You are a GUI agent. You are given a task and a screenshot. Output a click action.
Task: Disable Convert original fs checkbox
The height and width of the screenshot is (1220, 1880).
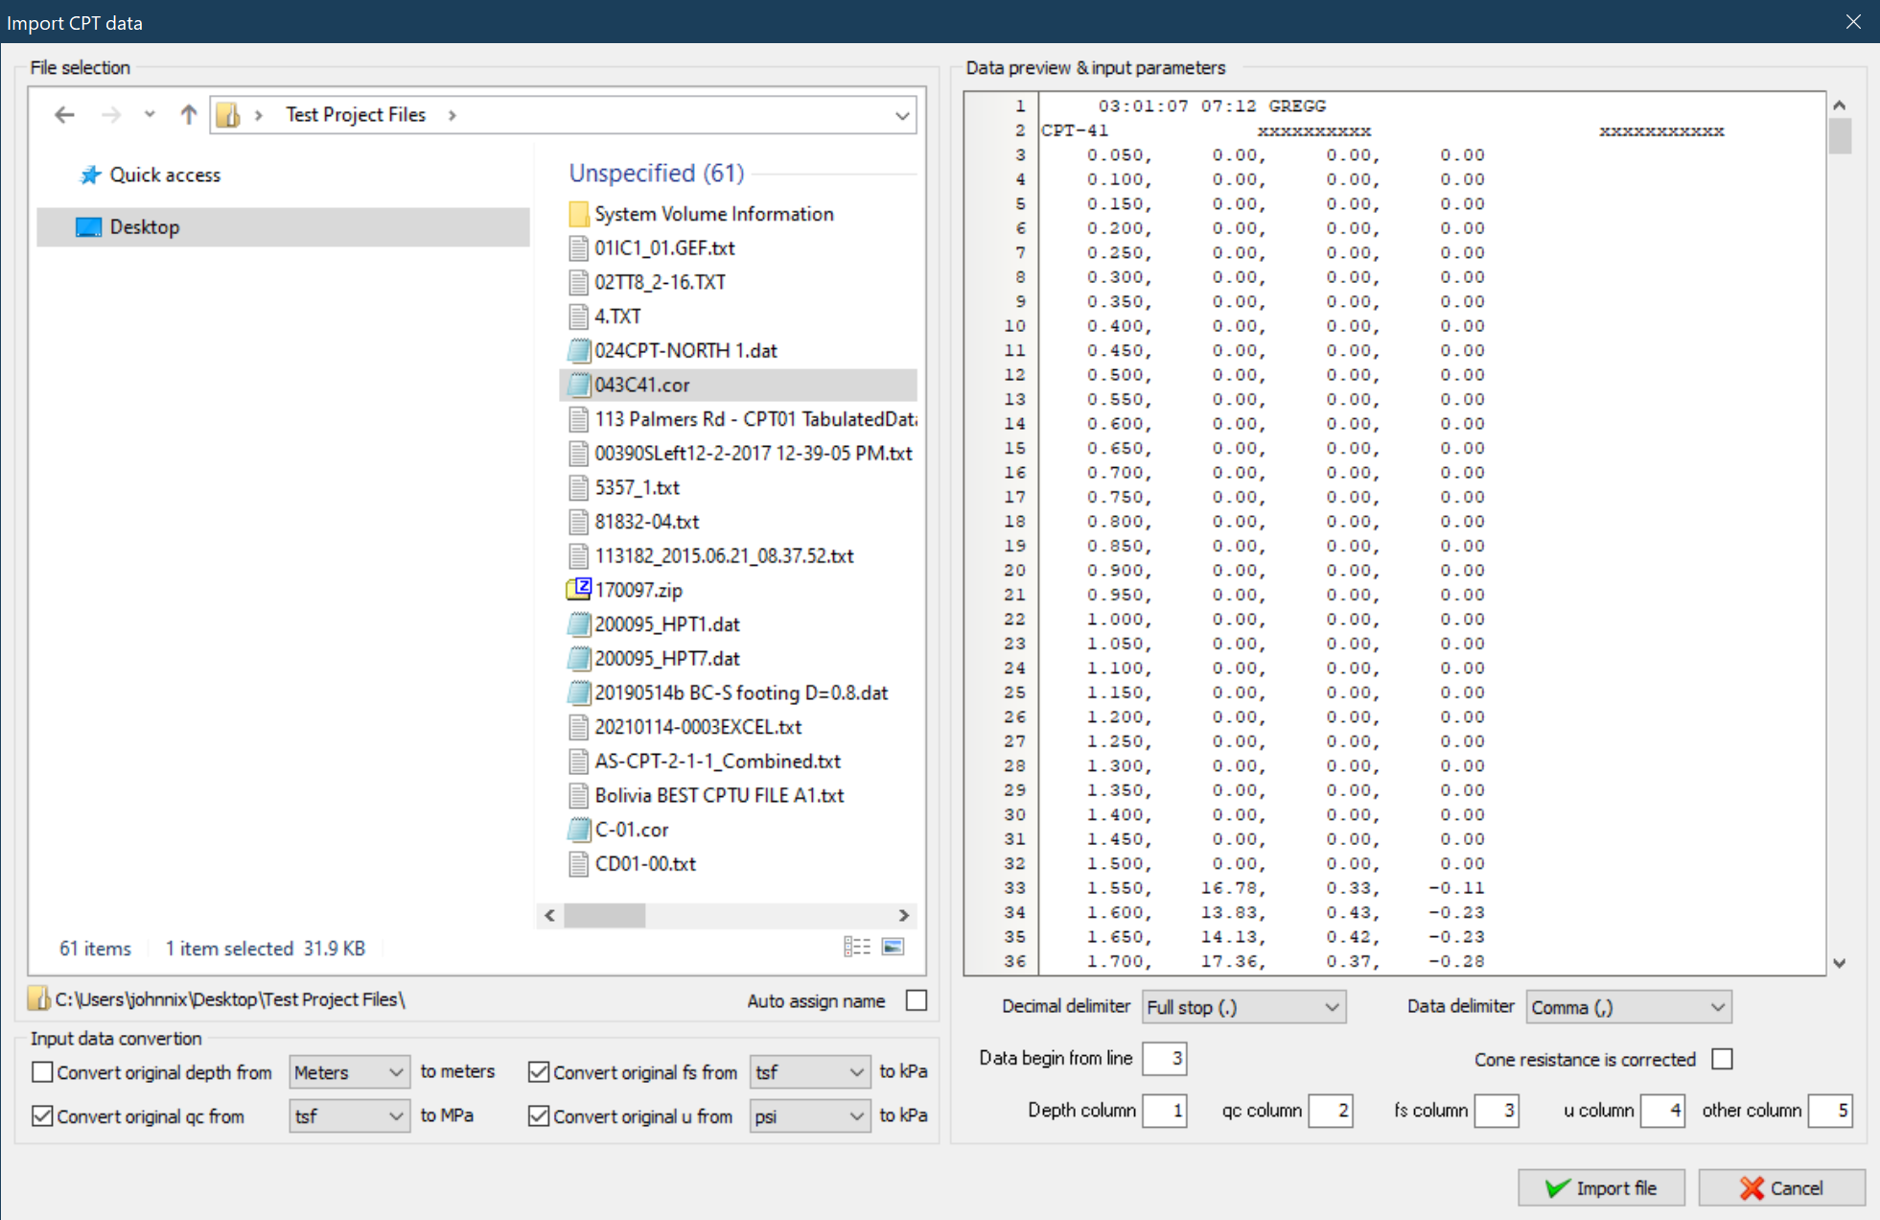point(539,1072)
